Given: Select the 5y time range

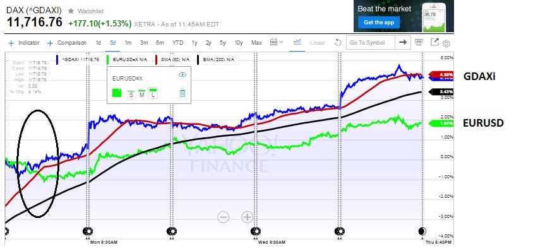Looking at the screenshot, I should (223, 43).
